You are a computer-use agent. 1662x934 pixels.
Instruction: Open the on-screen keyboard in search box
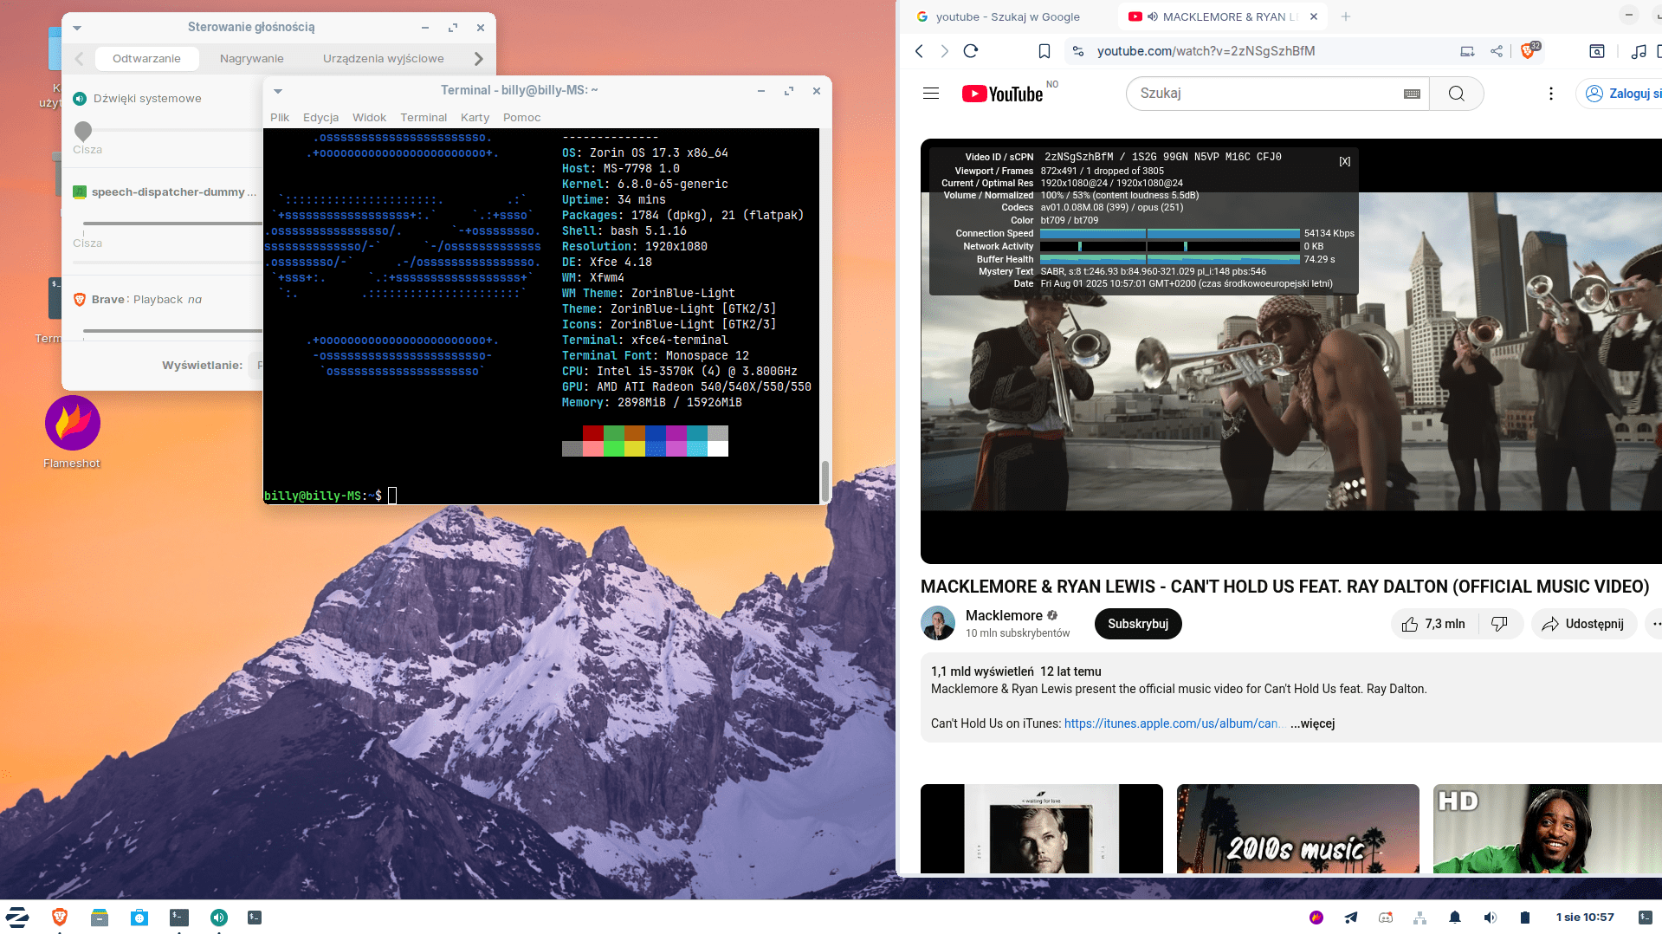tap(1412, 94)
